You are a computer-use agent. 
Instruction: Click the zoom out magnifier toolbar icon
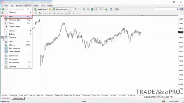88,9
